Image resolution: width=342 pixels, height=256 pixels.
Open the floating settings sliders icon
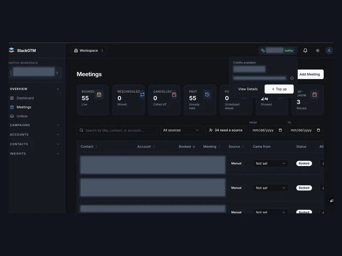point(331,201)
